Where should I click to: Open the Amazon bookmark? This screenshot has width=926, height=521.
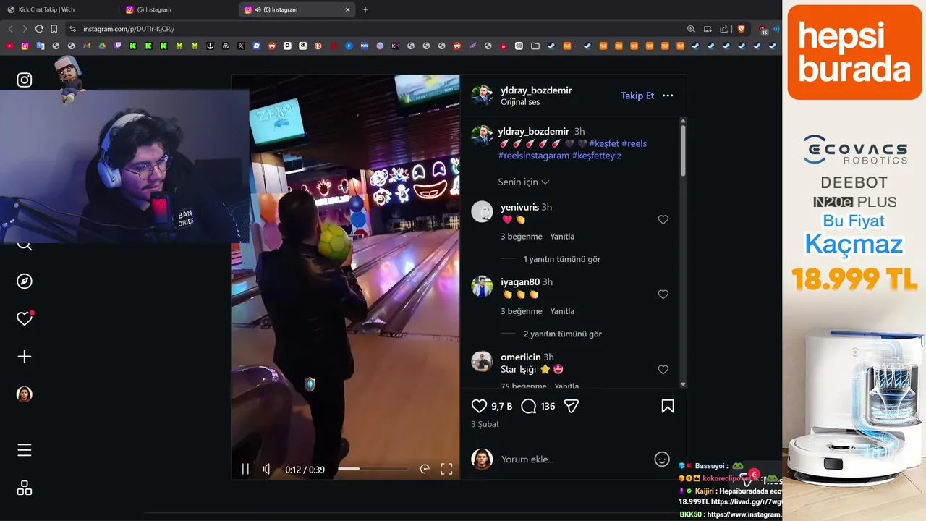click(x=302, y=46)
